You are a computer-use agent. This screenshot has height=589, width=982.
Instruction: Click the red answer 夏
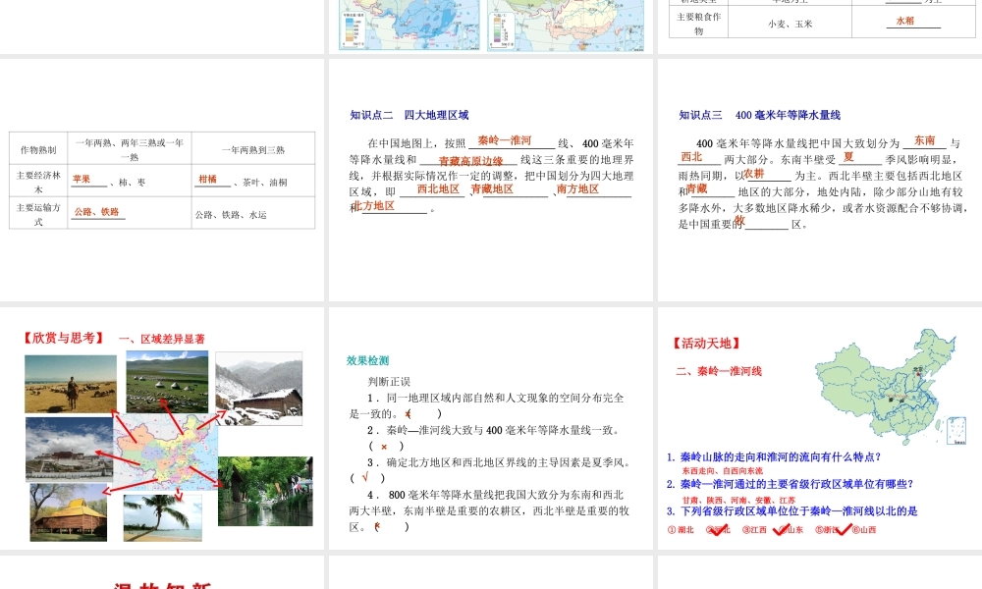[848, 156]
